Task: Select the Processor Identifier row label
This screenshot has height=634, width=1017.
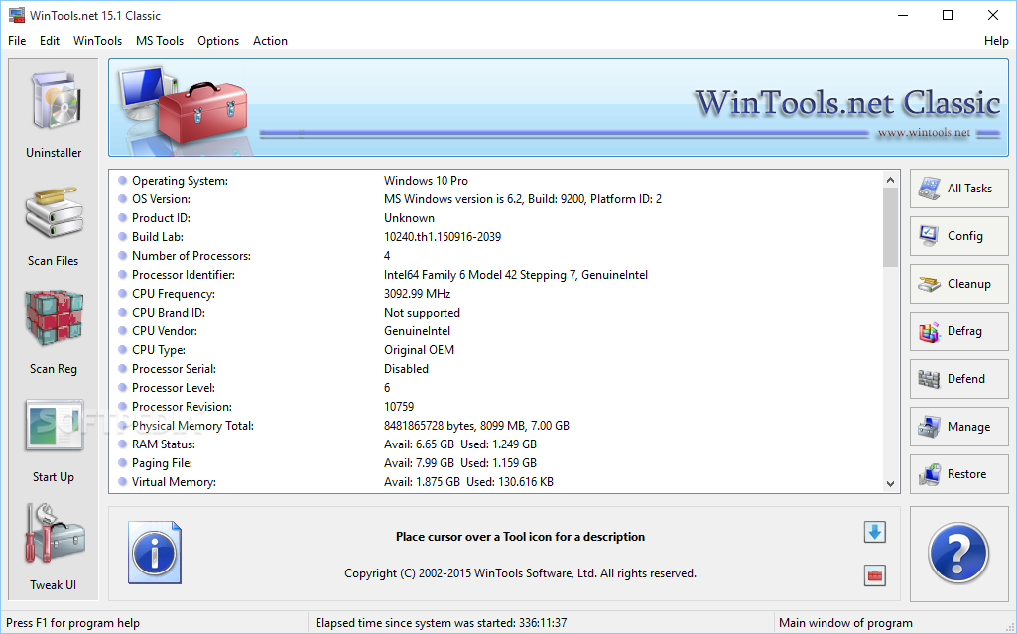Action: (184, 275)
